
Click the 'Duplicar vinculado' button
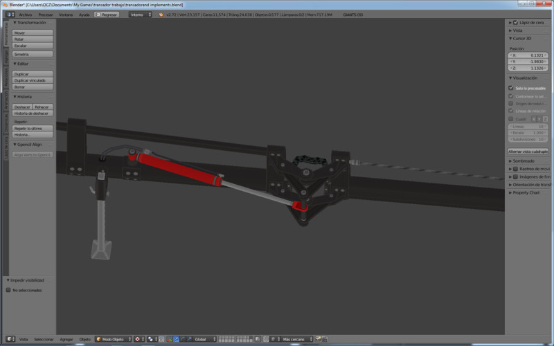point(33,80)
